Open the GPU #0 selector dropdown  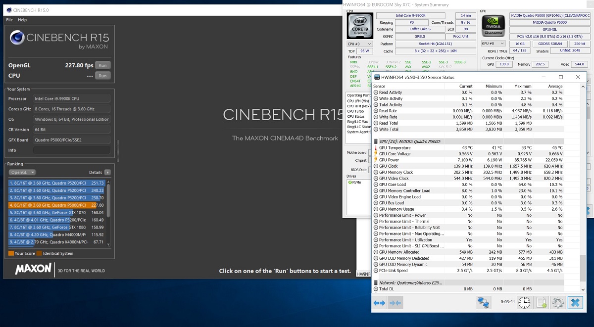coord(493,44)
